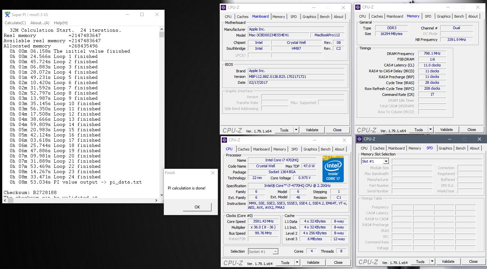The width and height of the screenshot is (487, 269).
Task: Click Tools button in SPD window
Action: click(x=420, y=261)
